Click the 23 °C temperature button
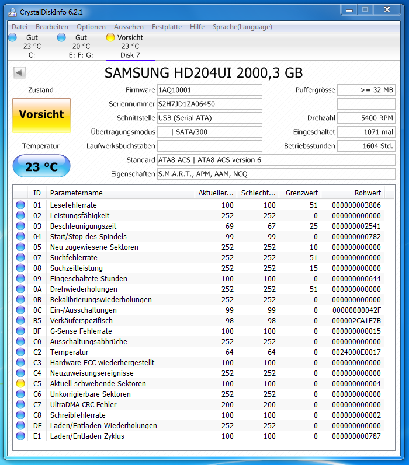The width and height of the screenshot is (409, 465). pos(41,166)
